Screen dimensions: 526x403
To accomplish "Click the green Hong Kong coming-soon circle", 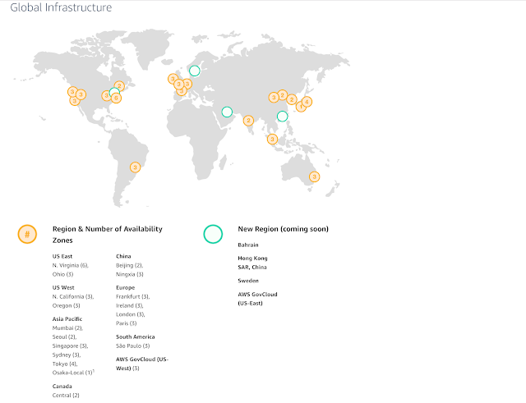I will tap(283, 117).
